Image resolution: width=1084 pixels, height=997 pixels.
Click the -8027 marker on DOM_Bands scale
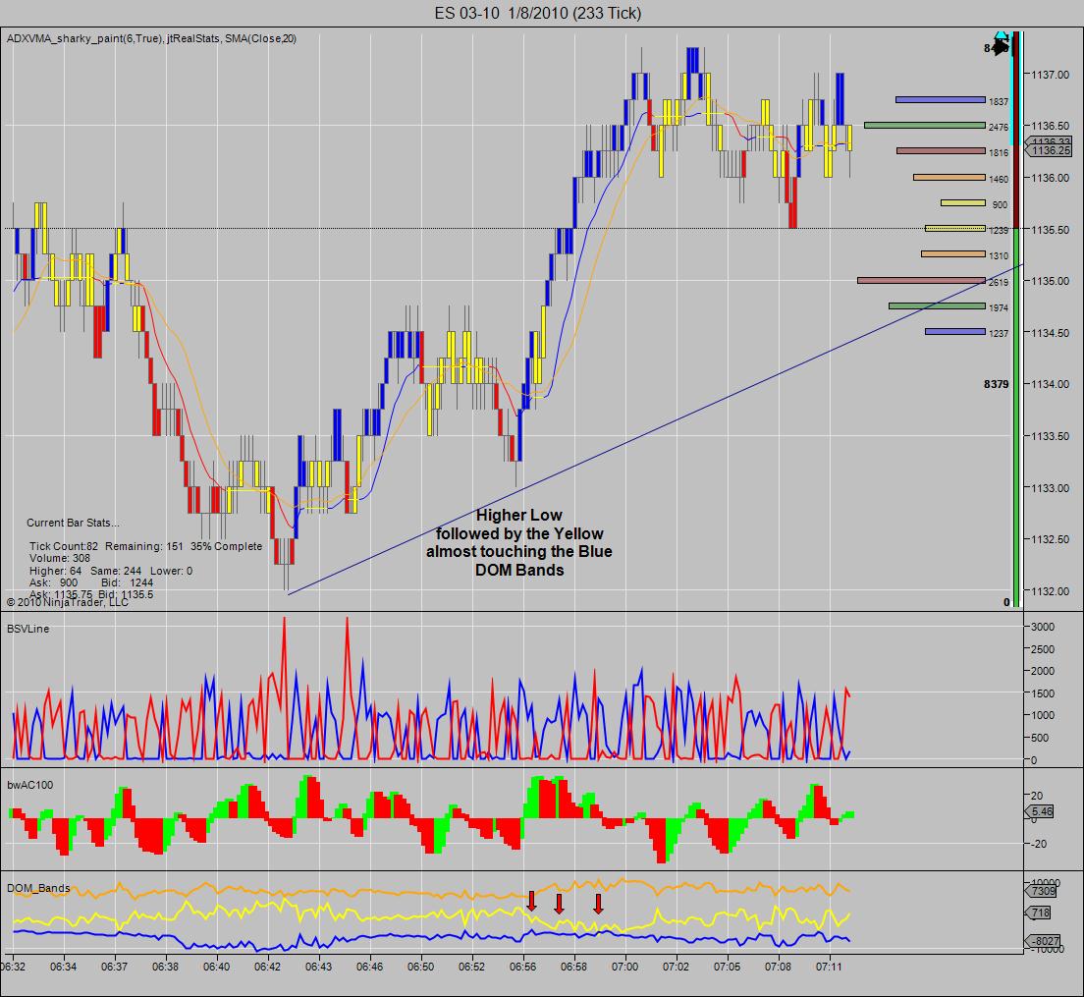(1043, 941)
